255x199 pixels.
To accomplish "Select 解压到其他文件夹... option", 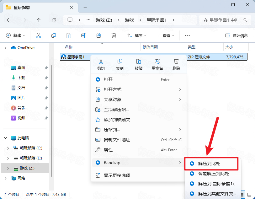I will click(213, 194).
